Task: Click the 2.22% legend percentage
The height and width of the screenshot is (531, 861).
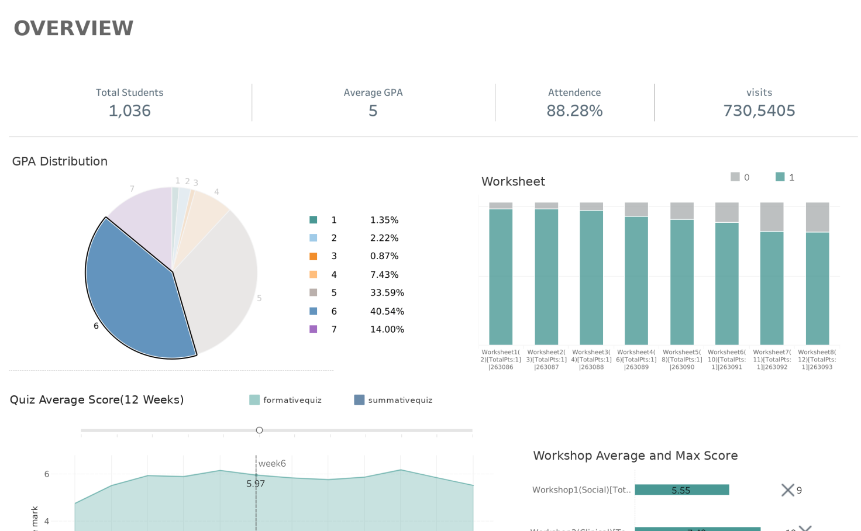Action: 384,238
